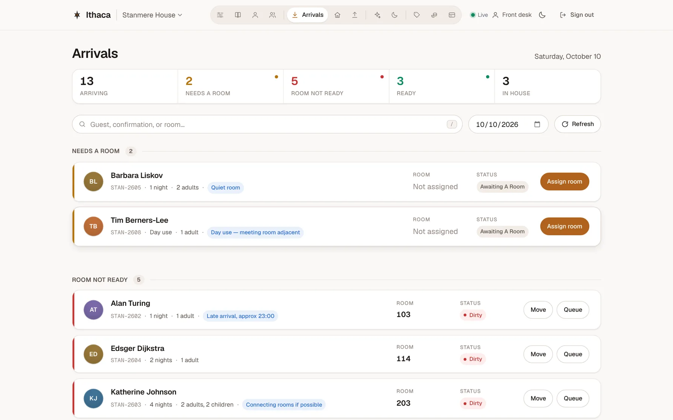
Task: Click the Connecting rooms if possible tag
Action: tap(284, 405)
